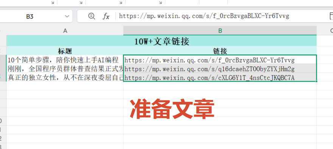Select link cell ending q16dcaehZTOObyZYXjHm2g
The image size is (333, 149).
(x=220, y=69)
